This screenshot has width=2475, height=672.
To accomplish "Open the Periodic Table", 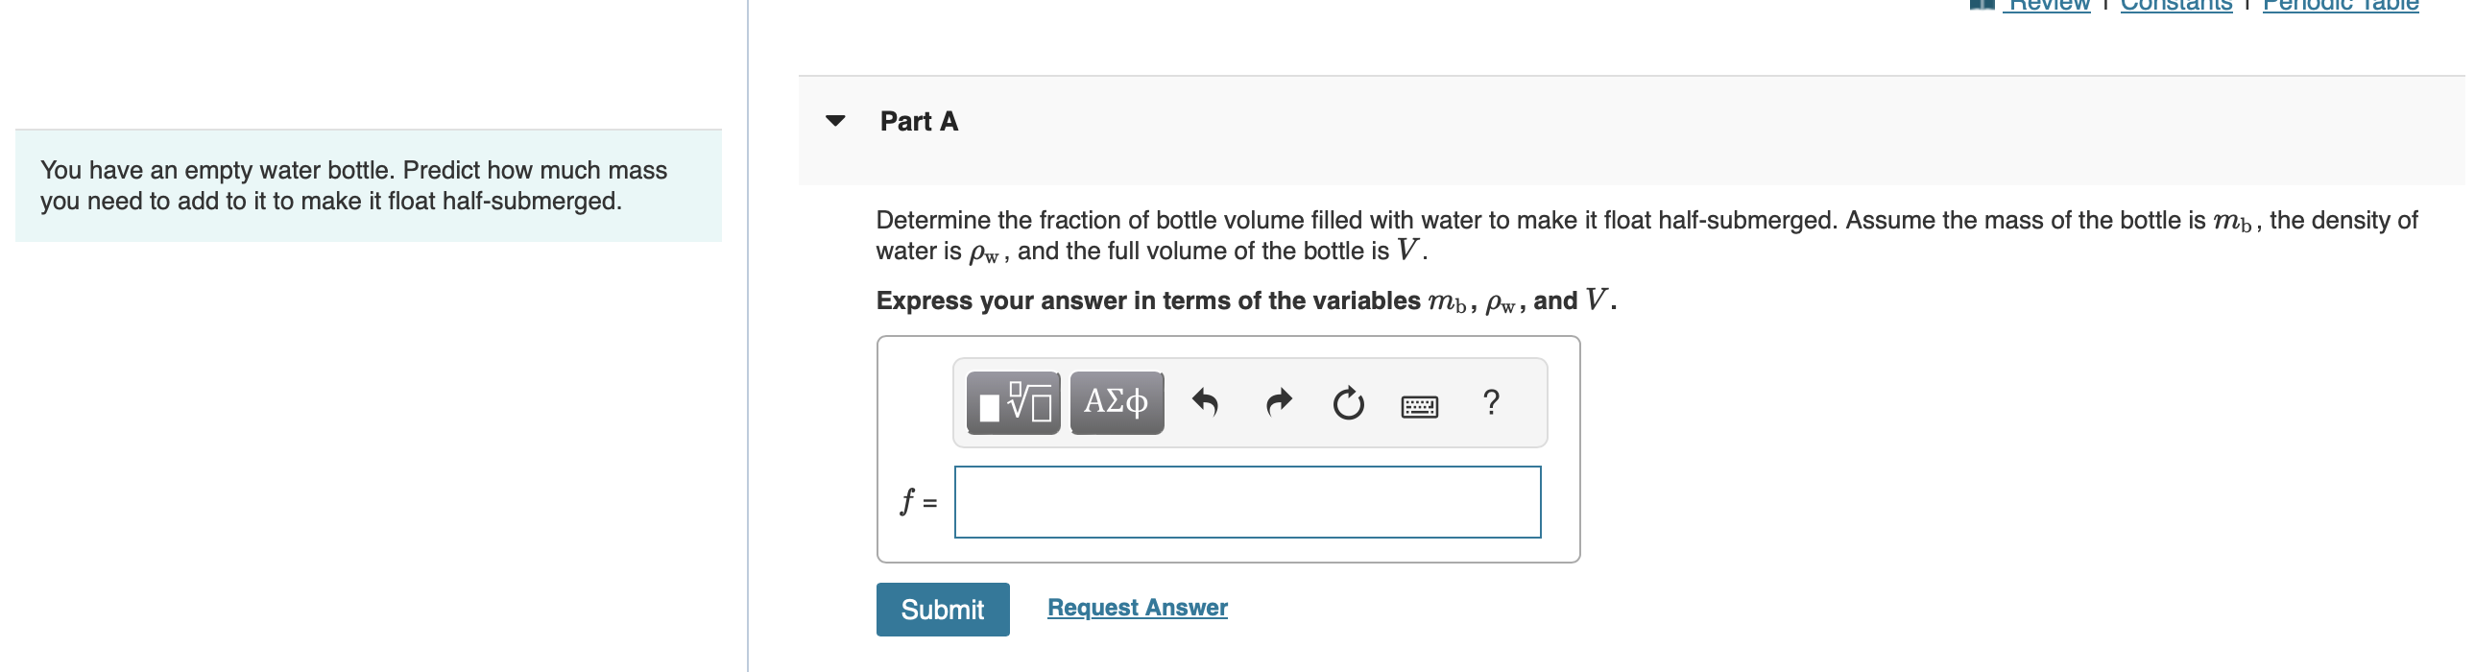I will click(2339, 4).
